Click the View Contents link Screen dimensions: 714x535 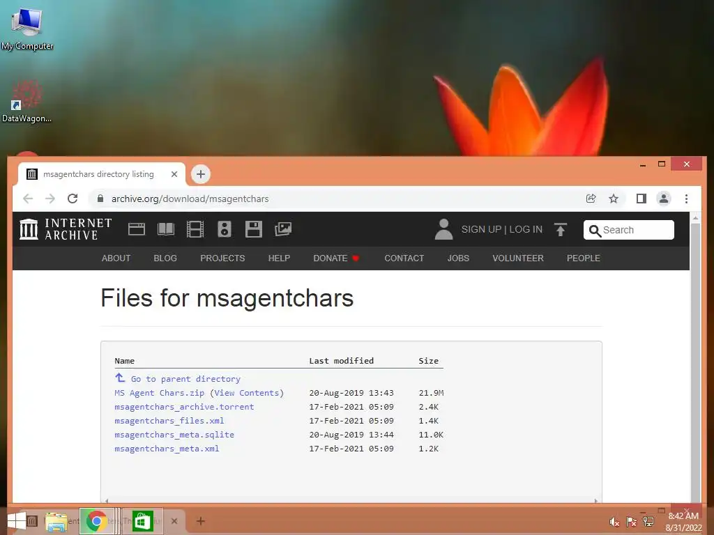(246, 393)
